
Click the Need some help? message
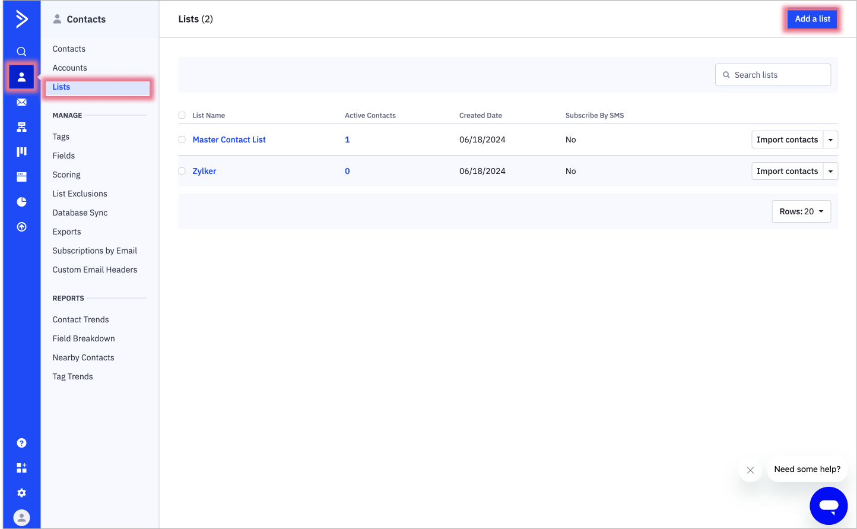point(807,469)
